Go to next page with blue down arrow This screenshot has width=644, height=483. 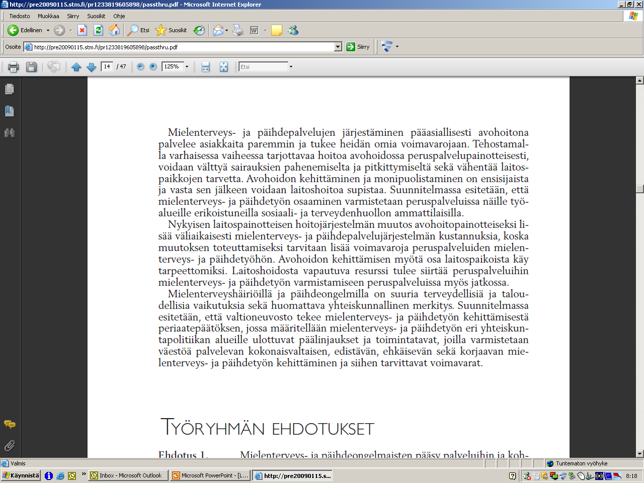[x=91, y=67]
